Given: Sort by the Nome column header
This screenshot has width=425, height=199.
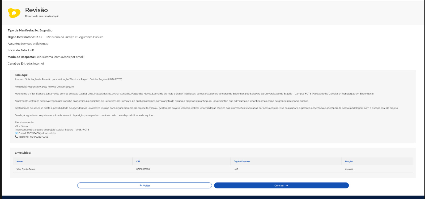Looking at the screenshot, I should coord(20,161).
